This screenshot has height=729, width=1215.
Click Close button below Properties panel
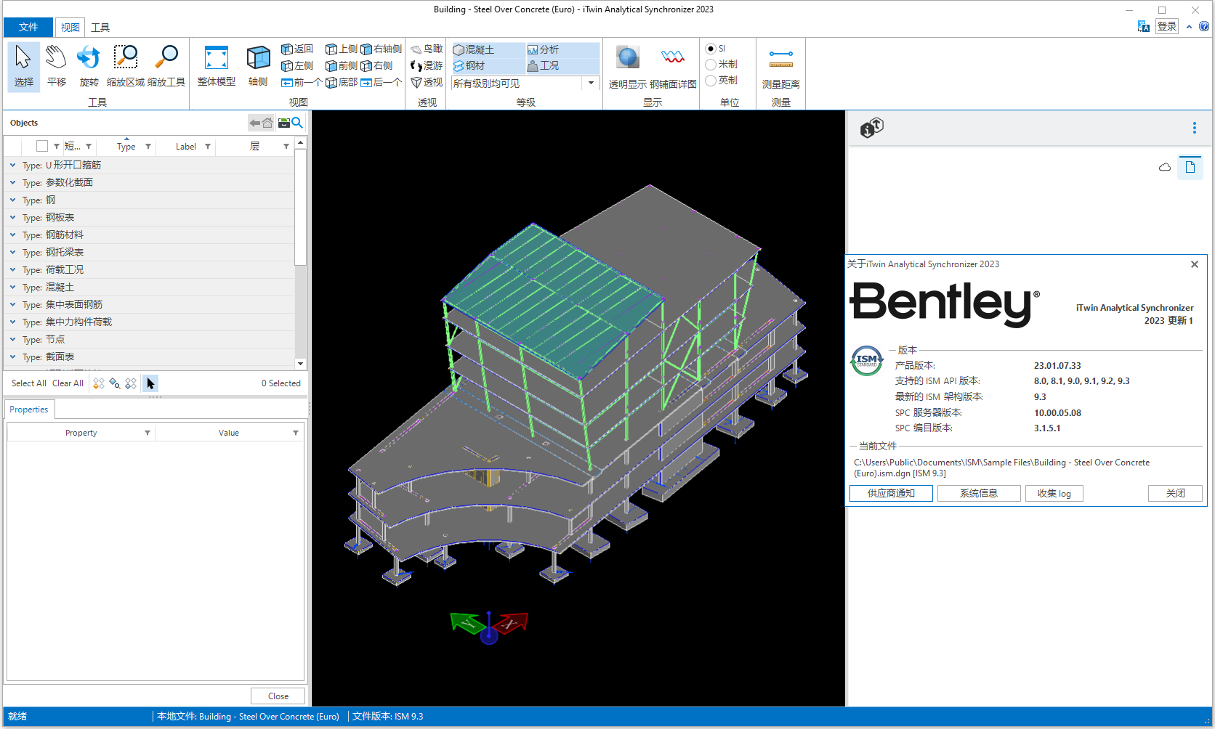click(278, 696)
